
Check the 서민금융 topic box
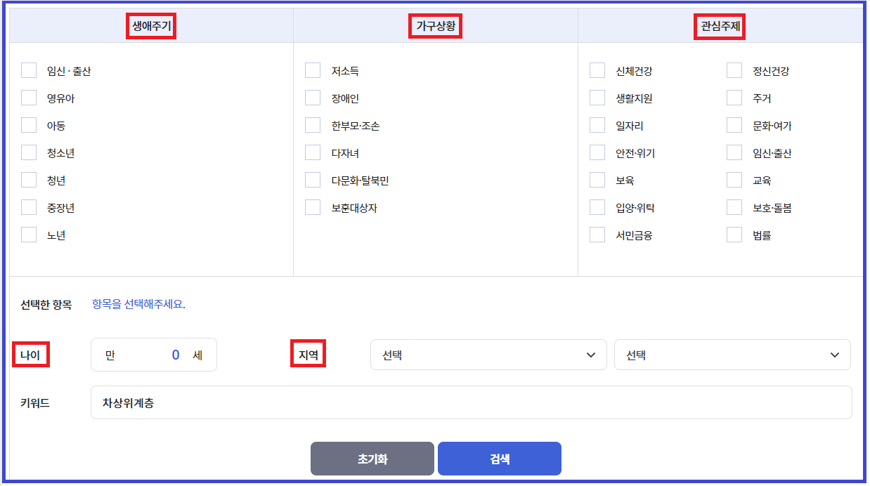(x=596, y=235)
